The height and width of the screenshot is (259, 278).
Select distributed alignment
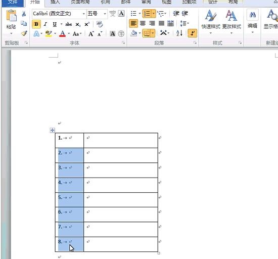(x=170, y=23)
